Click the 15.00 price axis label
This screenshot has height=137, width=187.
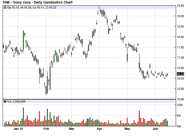[180, 99]
